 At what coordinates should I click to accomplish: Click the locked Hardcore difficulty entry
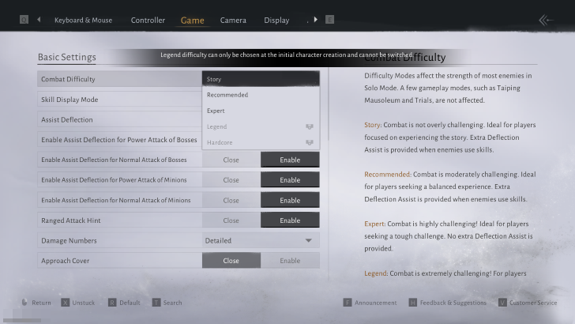click(261, 142)
